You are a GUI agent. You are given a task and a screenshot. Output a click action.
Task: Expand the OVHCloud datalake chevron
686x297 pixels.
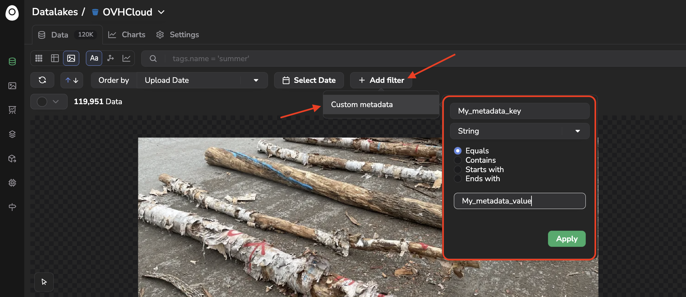(x=161, y=12)
